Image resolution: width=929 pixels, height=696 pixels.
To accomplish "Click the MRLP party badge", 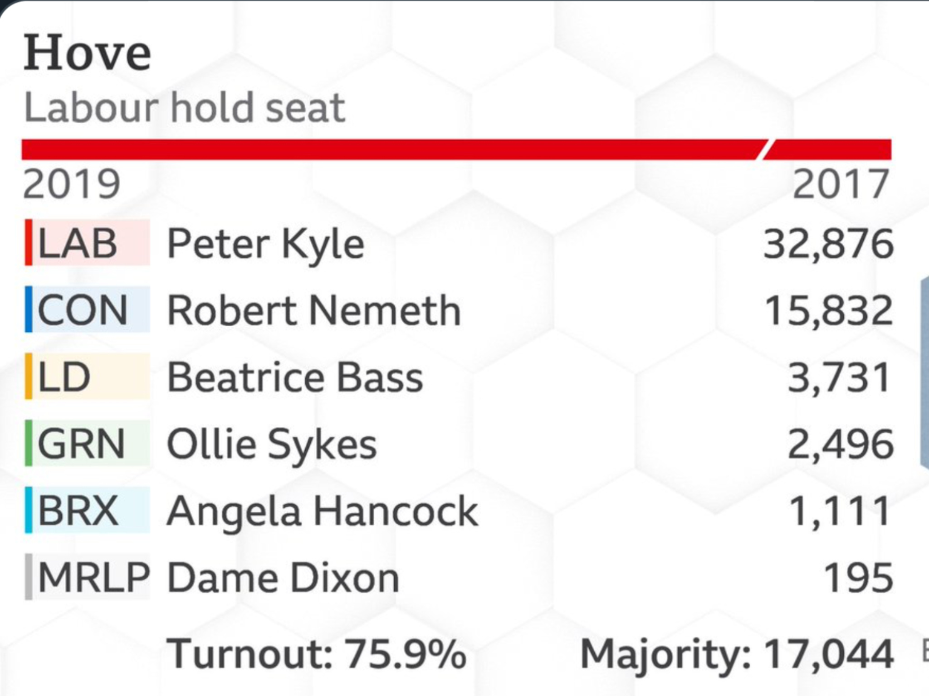I will click(87, 577).
